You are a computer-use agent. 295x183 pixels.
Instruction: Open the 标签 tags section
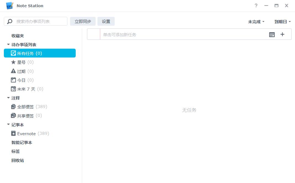tap(15, 151)
